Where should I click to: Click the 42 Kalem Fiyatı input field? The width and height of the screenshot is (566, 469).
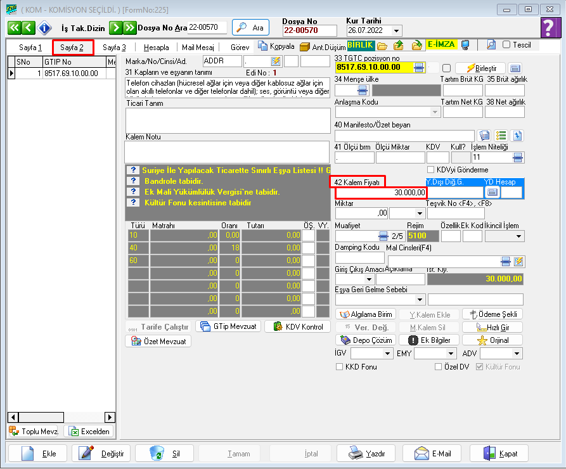click(x=380, y=193)
